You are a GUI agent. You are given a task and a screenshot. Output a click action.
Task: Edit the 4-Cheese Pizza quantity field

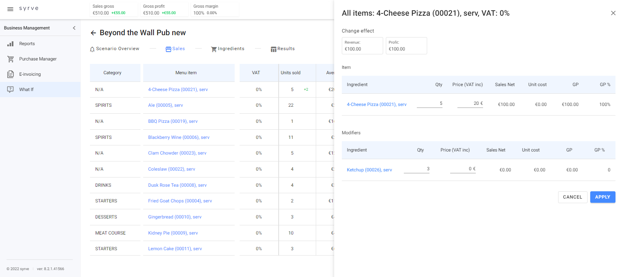(430, 104)
